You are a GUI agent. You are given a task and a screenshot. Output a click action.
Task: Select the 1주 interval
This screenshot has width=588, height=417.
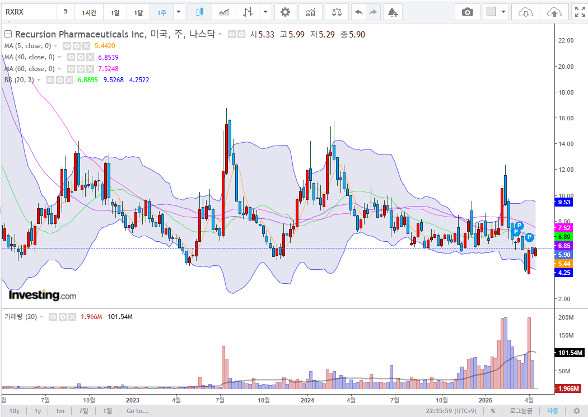point(162,12)
